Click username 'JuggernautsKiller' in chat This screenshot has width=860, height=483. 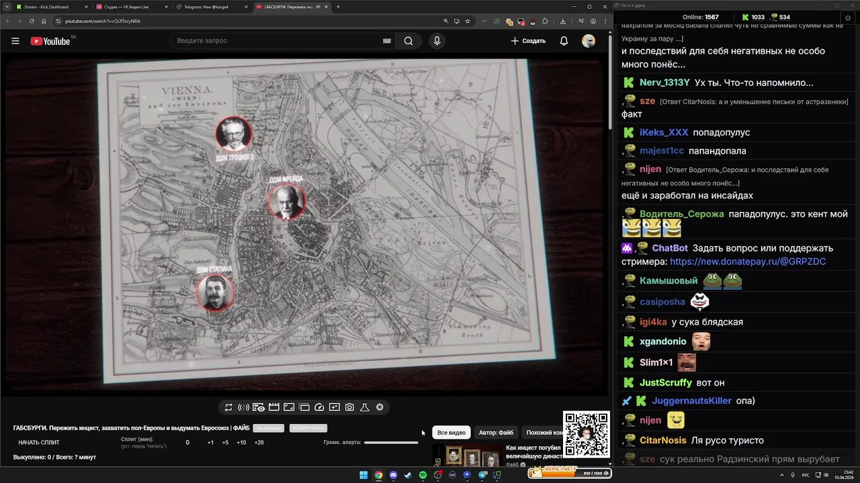[x=691, y=400]
